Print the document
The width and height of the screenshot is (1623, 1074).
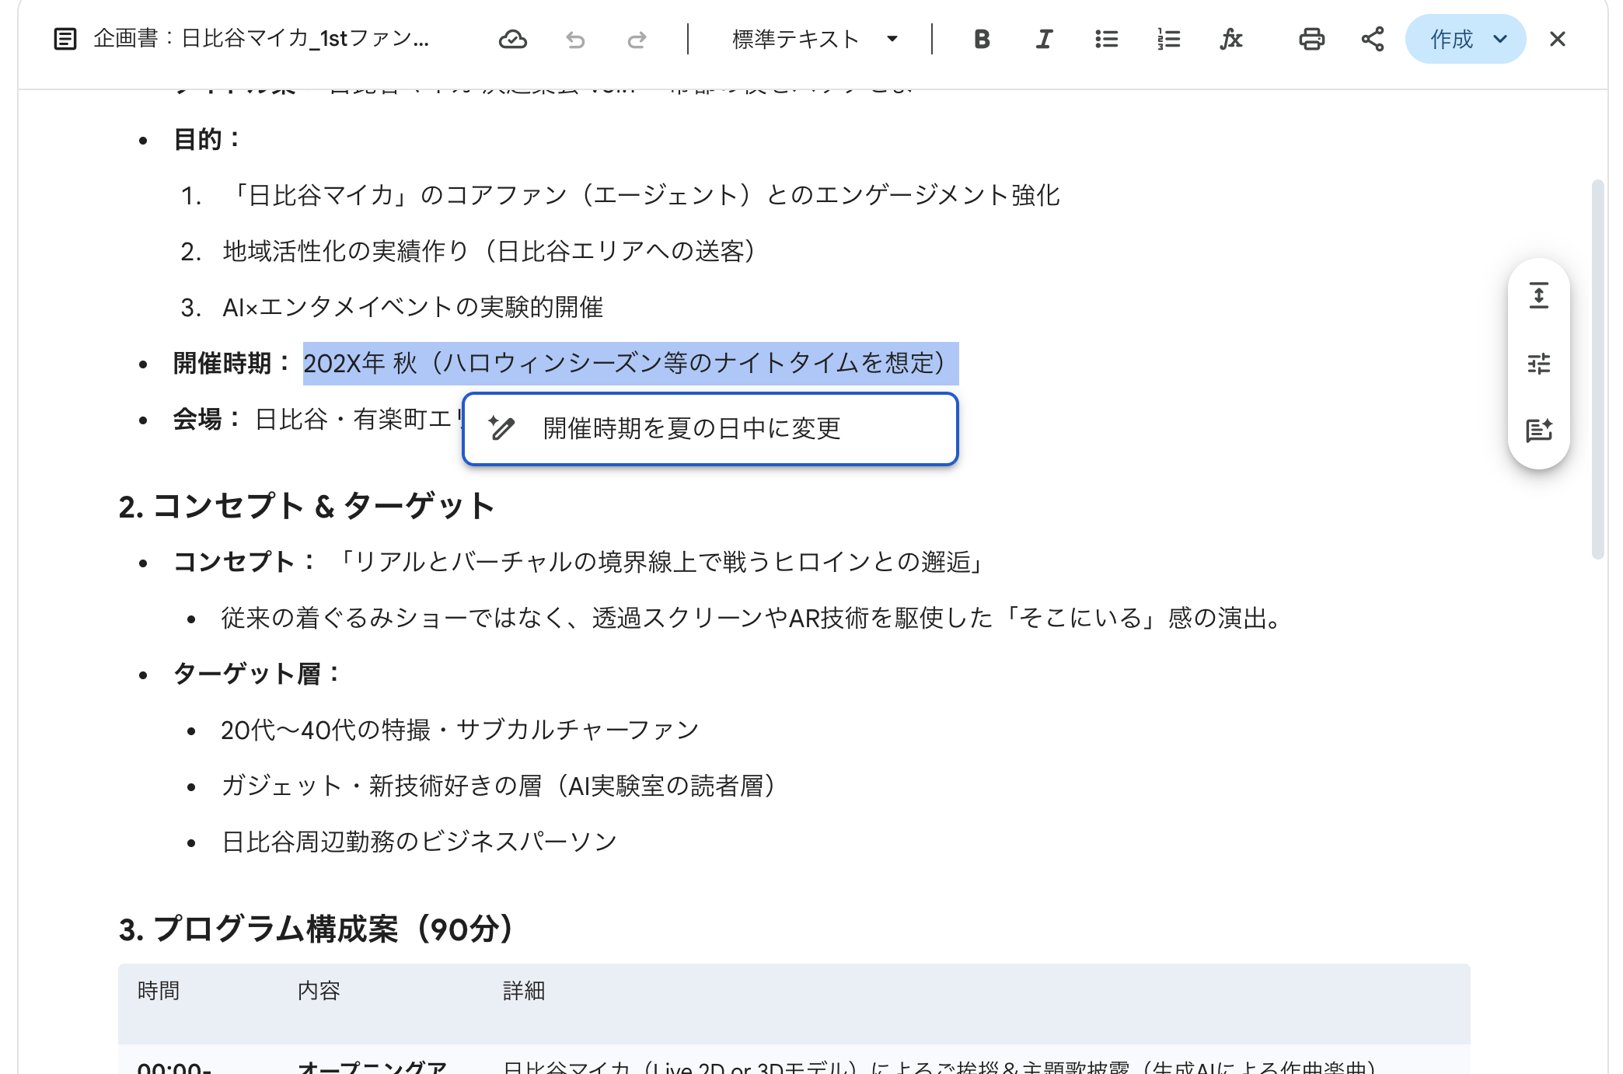pos(1311,39)
